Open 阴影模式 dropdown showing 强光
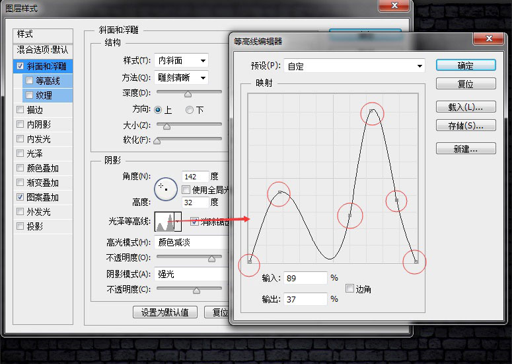 coord(192,274)
